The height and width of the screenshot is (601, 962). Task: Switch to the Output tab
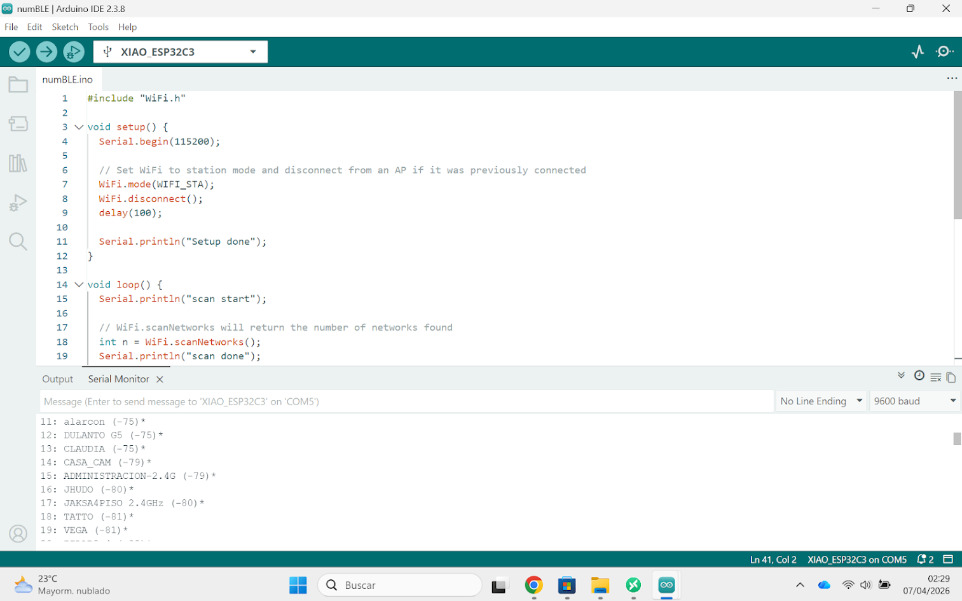(x=58, y=379)
